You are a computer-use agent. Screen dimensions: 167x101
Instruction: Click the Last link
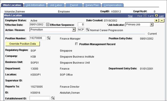[161, 16]
